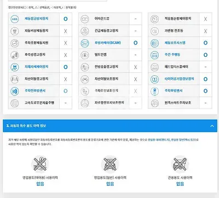Click the ABS 제동잠김방지장치 icon

pyautogui.click(x=15, y=19)
